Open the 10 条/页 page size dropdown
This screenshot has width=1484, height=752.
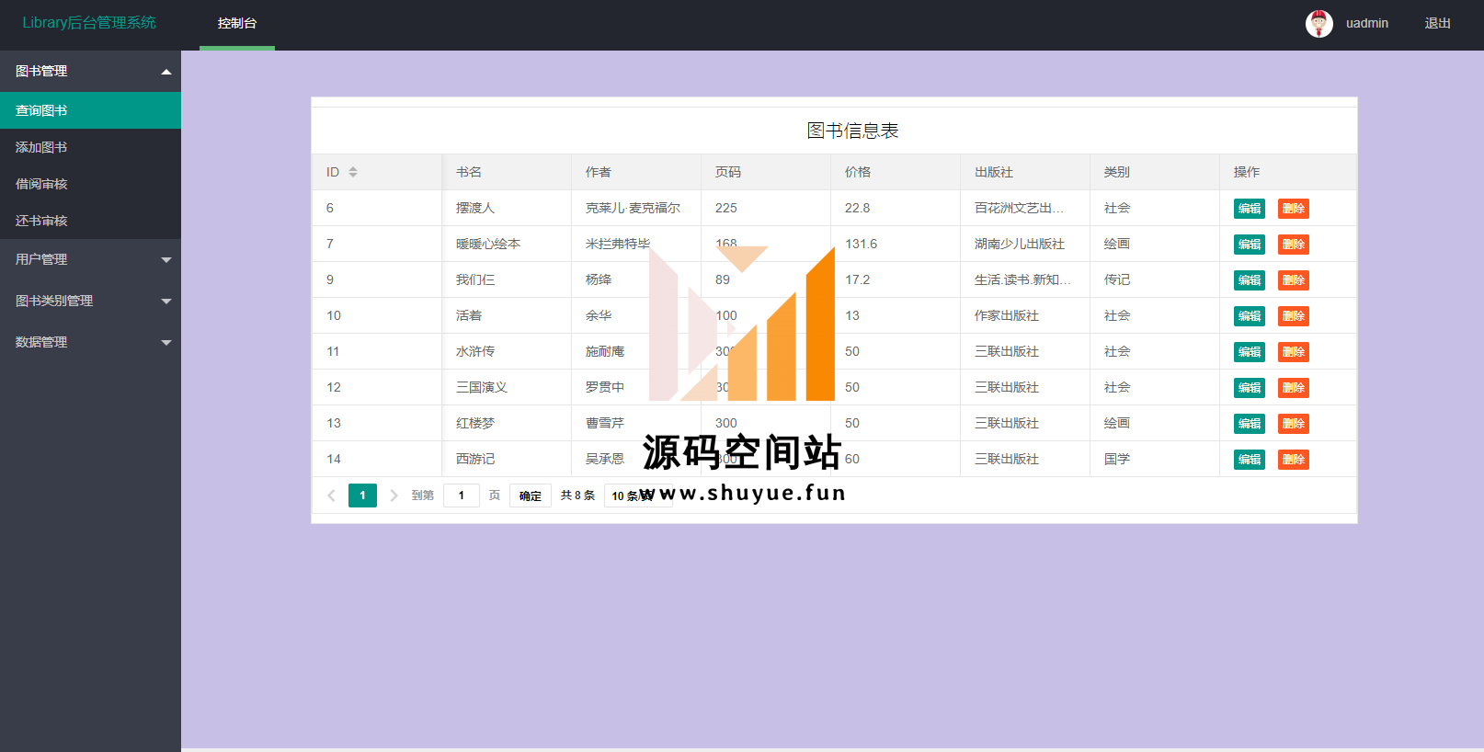pos(638,496)
